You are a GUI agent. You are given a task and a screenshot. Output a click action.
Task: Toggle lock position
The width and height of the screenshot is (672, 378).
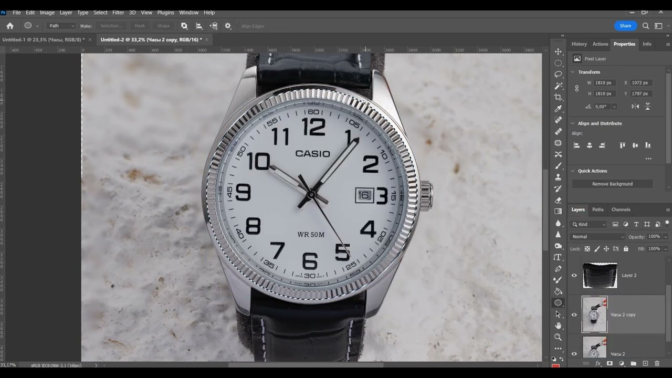click(x=606, y=249)
